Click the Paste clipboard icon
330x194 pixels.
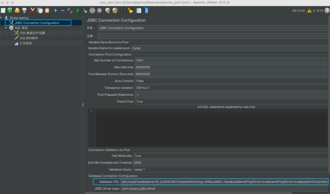47,10
